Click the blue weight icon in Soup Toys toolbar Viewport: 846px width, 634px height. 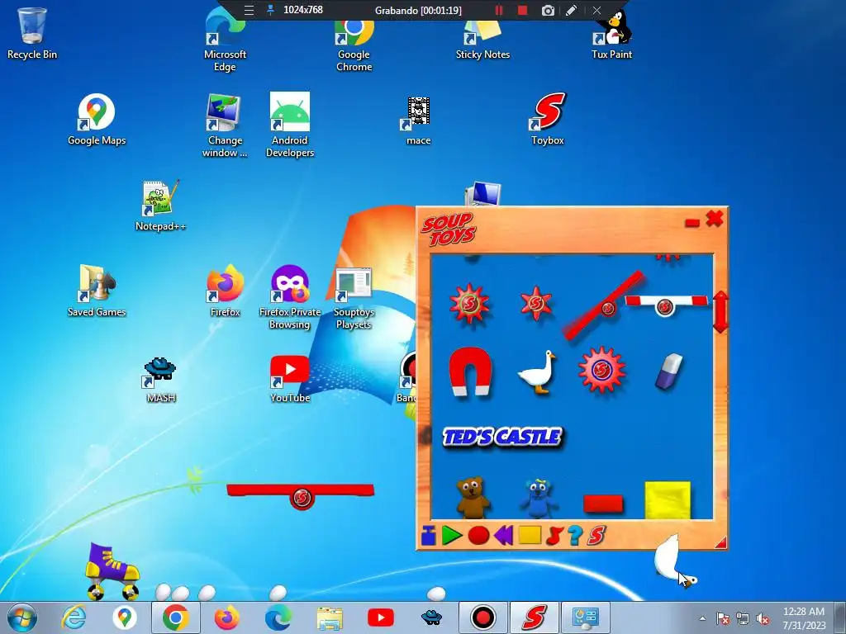(429, 536)
